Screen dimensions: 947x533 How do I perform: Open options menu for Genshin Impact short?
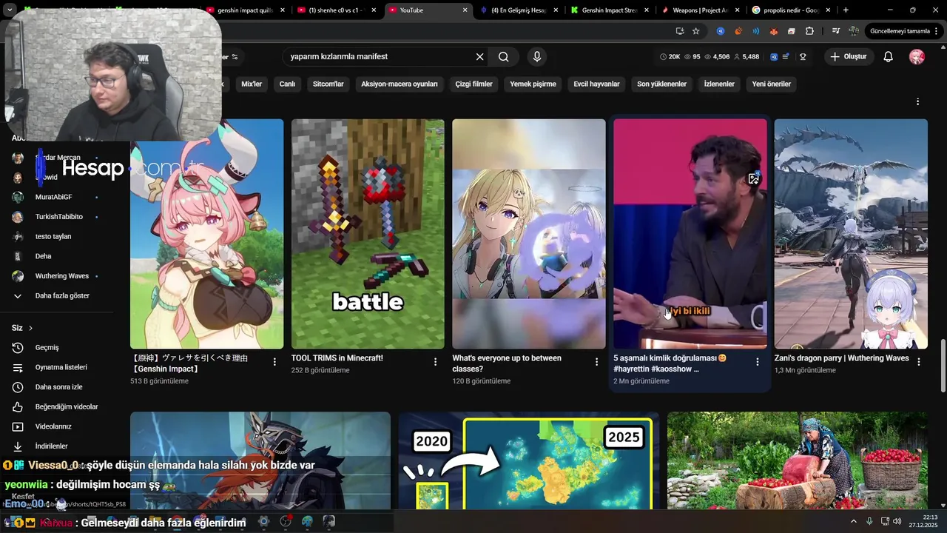(274, 361)
